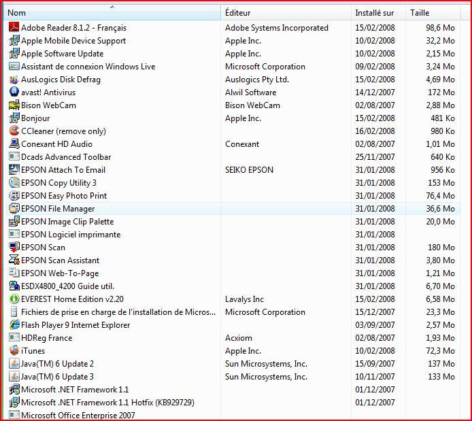Click the 25/11/2007 install date

pyautogui.click(x=375, y=157)
